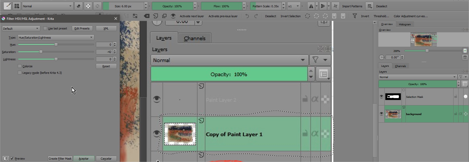The height and width of the screenshot is (162, 469).
Task: Click the rotation dial in Overview docker
Action: coord(382,57)
